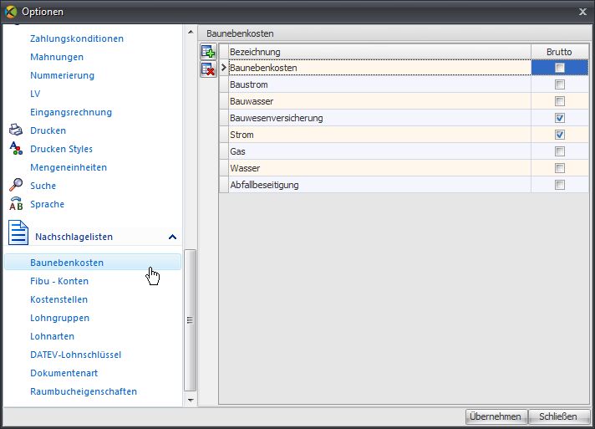The height and width of the screenshot is (429, 595).
Task: Select Nummerierung in the sidebar
Action: coord(62,75)
